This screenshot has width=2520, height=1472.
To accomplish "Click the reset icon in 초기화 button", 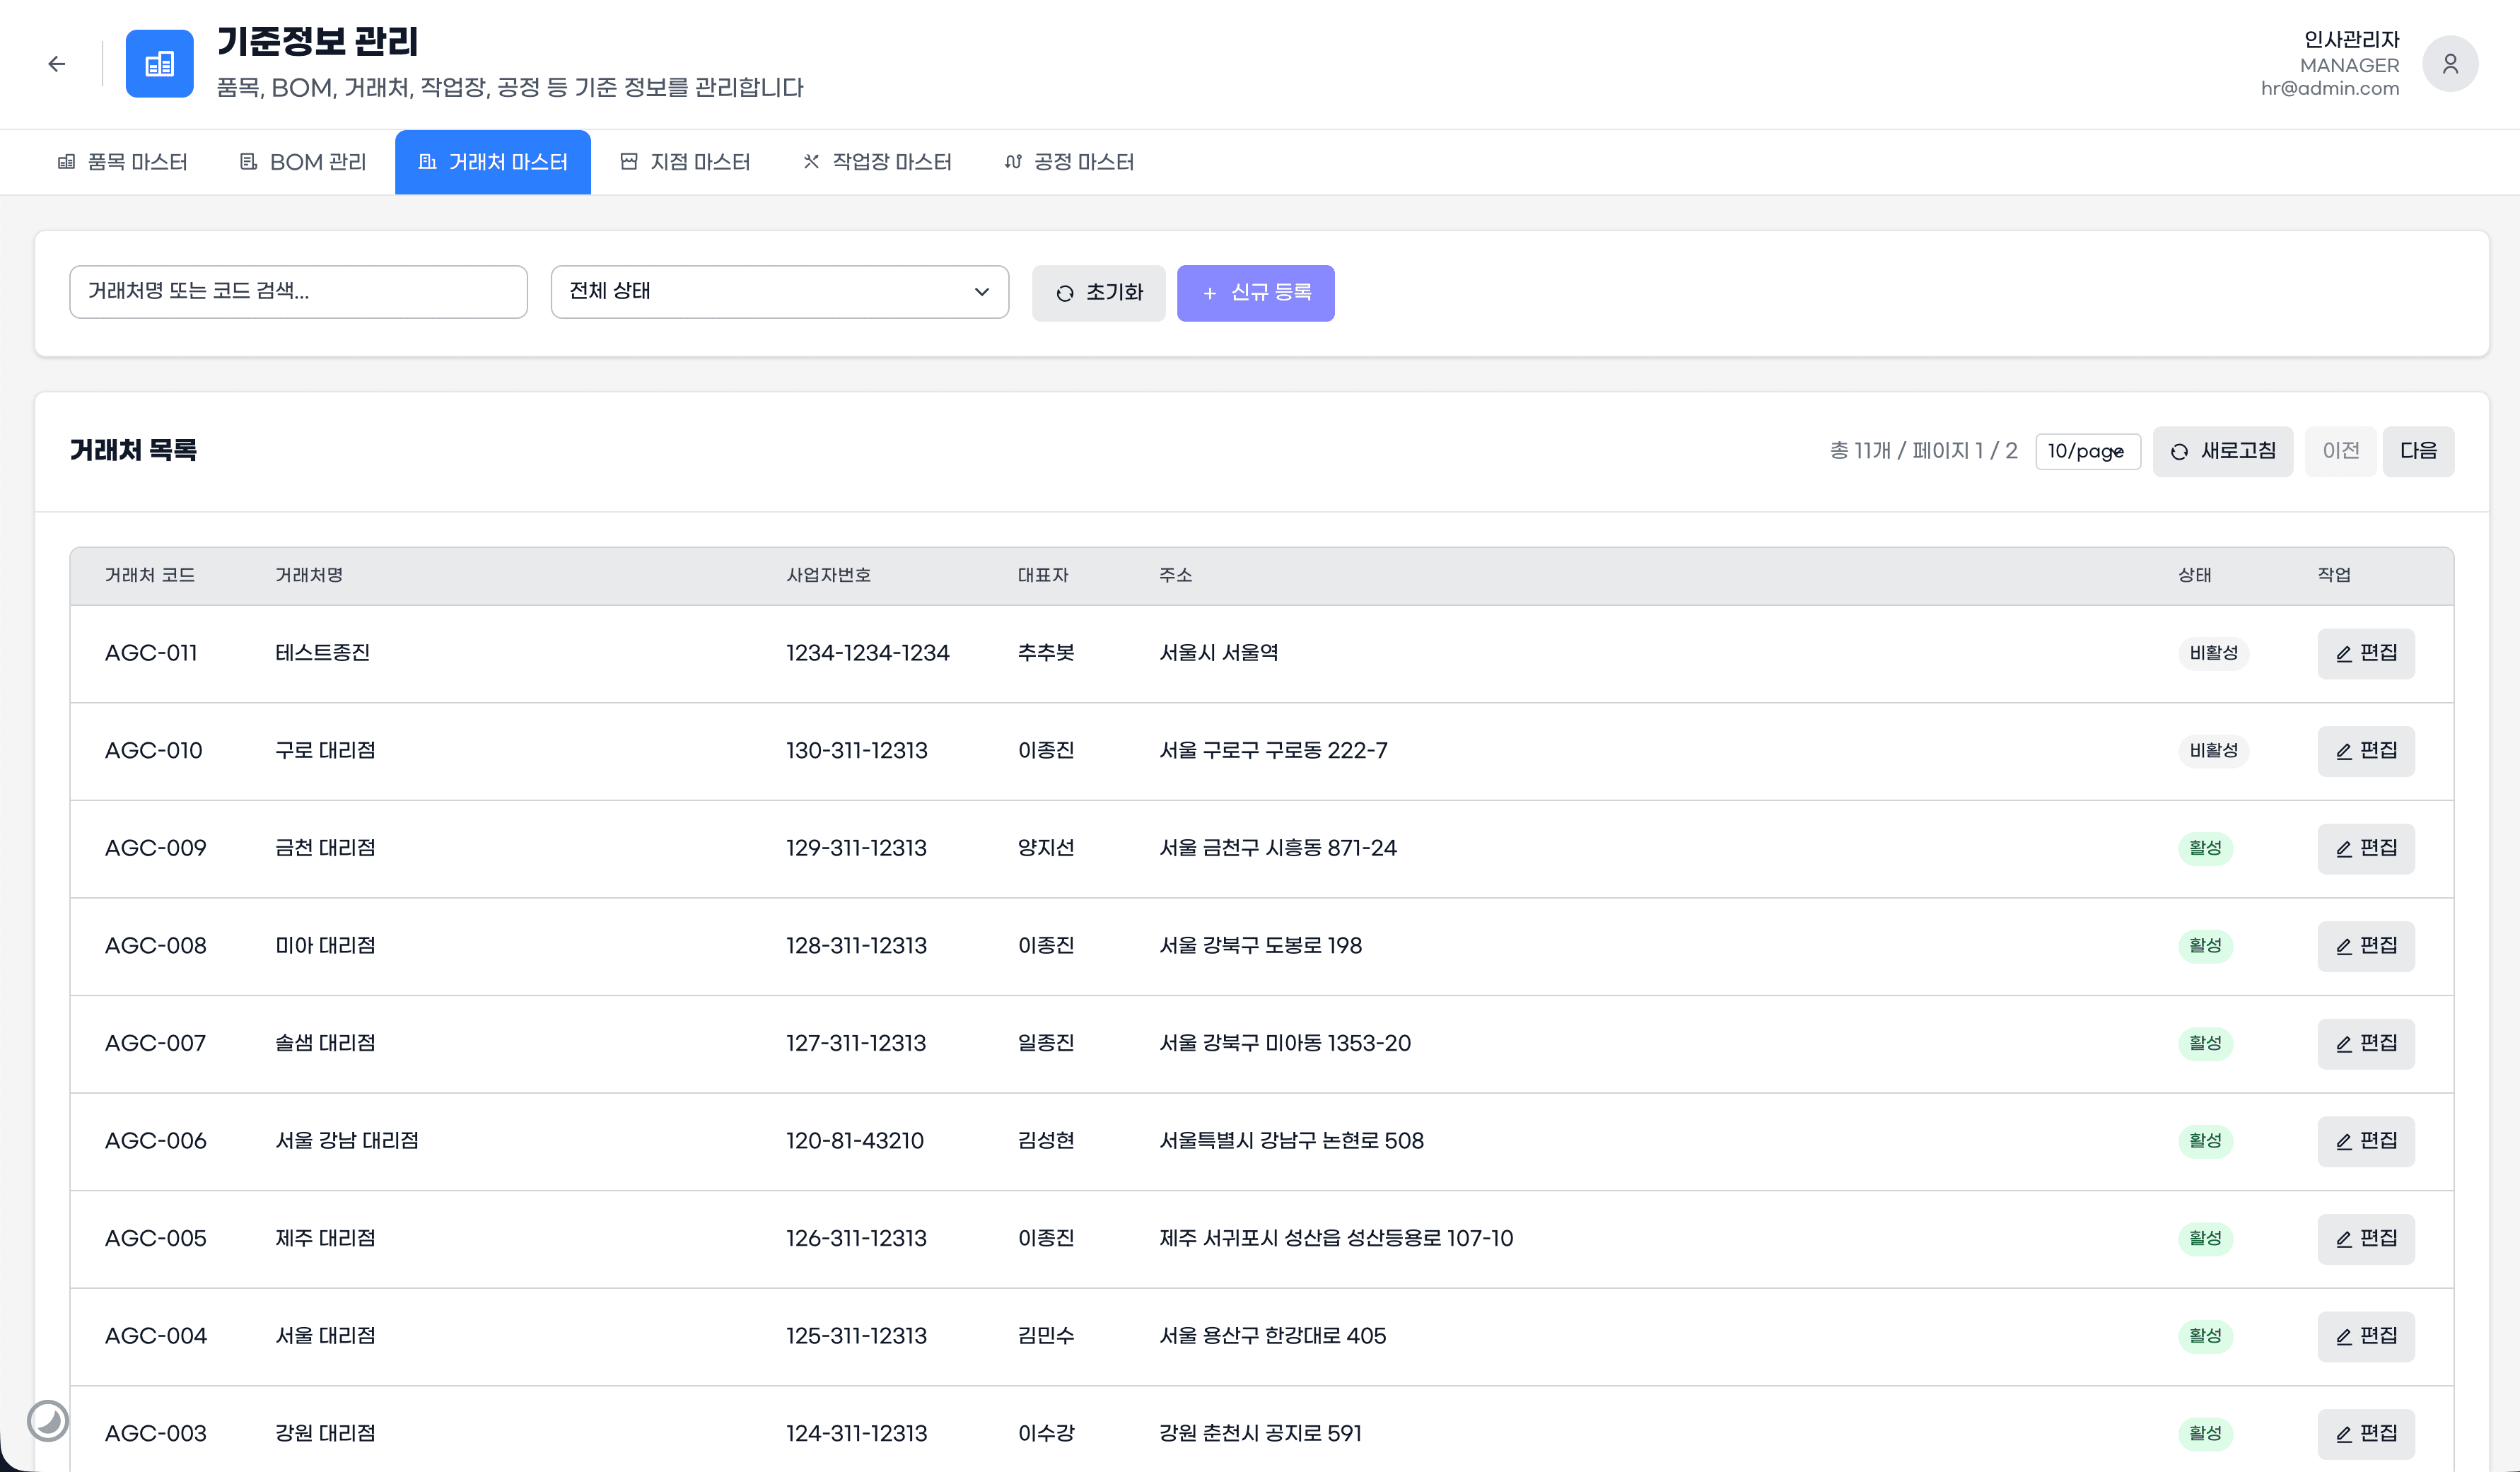I will [1065, 293].
